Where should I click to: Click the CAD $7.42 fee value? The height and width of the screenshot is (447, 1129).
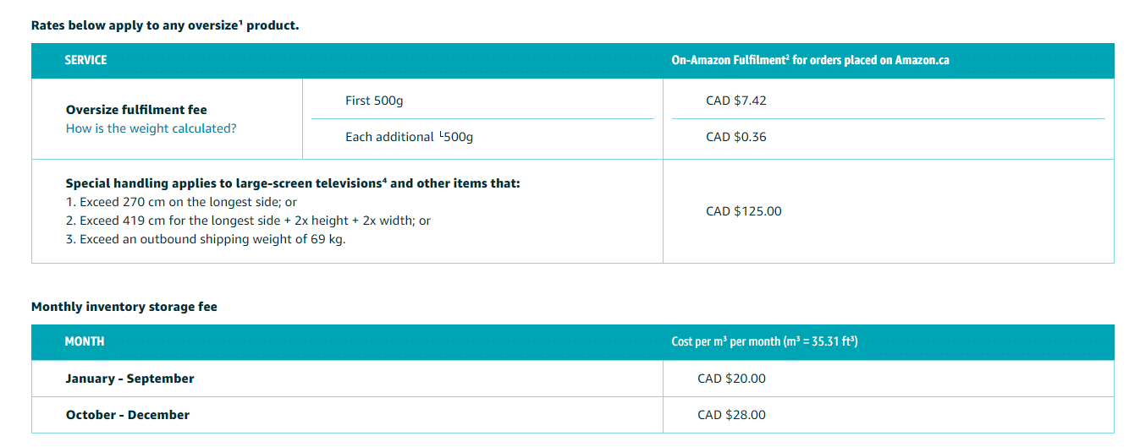736,101
